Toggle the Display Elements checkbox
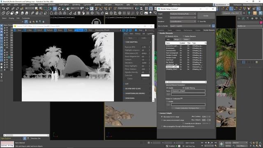This screenshot has height=148, width=263. [183, 36]
